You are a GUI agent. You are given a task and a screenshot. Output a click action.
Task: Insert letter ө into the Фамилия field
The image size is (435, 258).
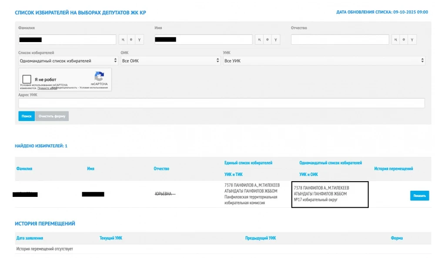click(x=131, y=39)
